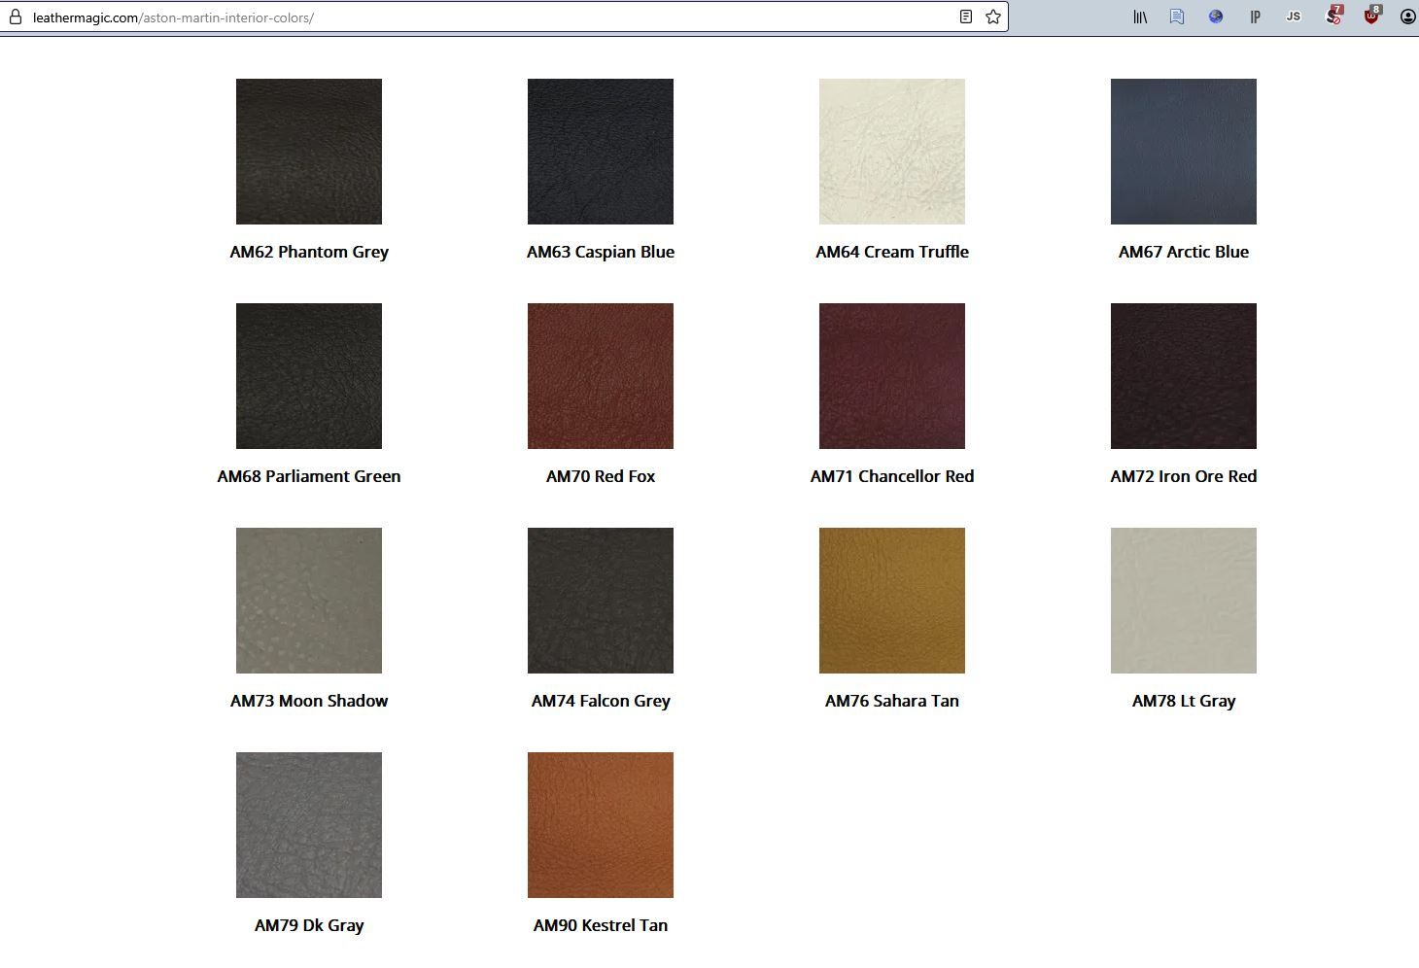Open the AM67 Arctic Blue thumbnail
The width and height of the screenshot is (1419, 968).
tap(1184, 152)
